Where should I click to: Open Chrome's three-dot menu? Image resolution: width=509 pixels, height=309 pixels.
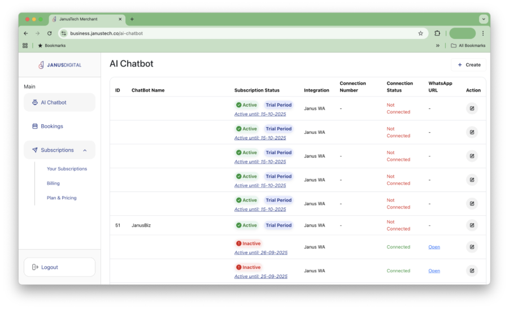coord(482,33)
